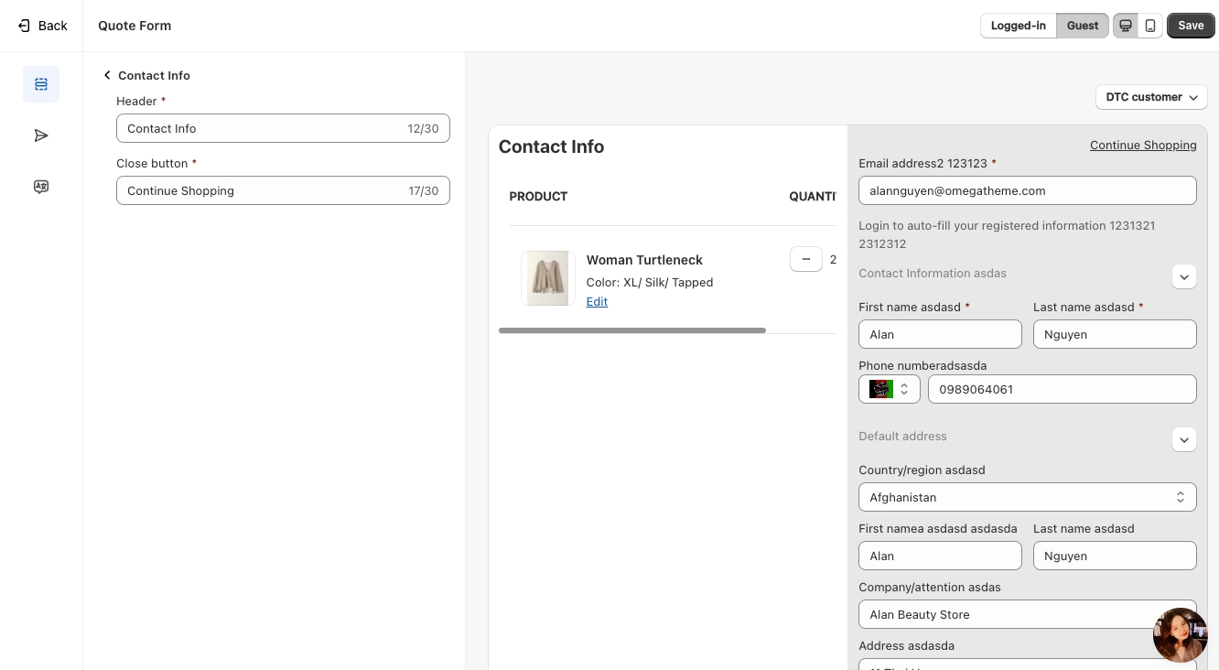Click the chat avatar bubble
This screenshot has height=670, width=1219.
click(x=1180, y=634)
